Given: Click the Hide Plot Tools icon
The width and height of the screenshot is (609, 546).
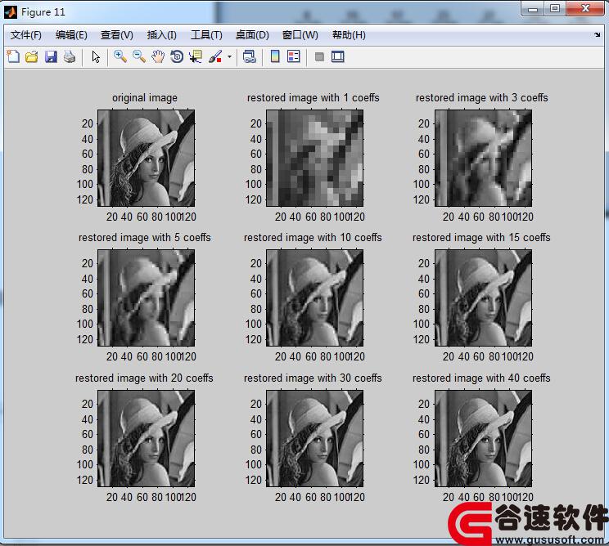Looking at the screenshot, I should pos(319,57).
